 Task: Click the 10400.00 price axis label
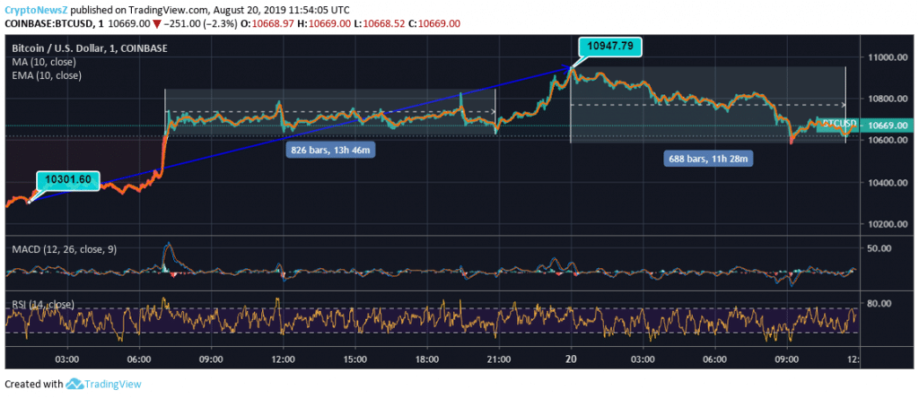(887, 183)
